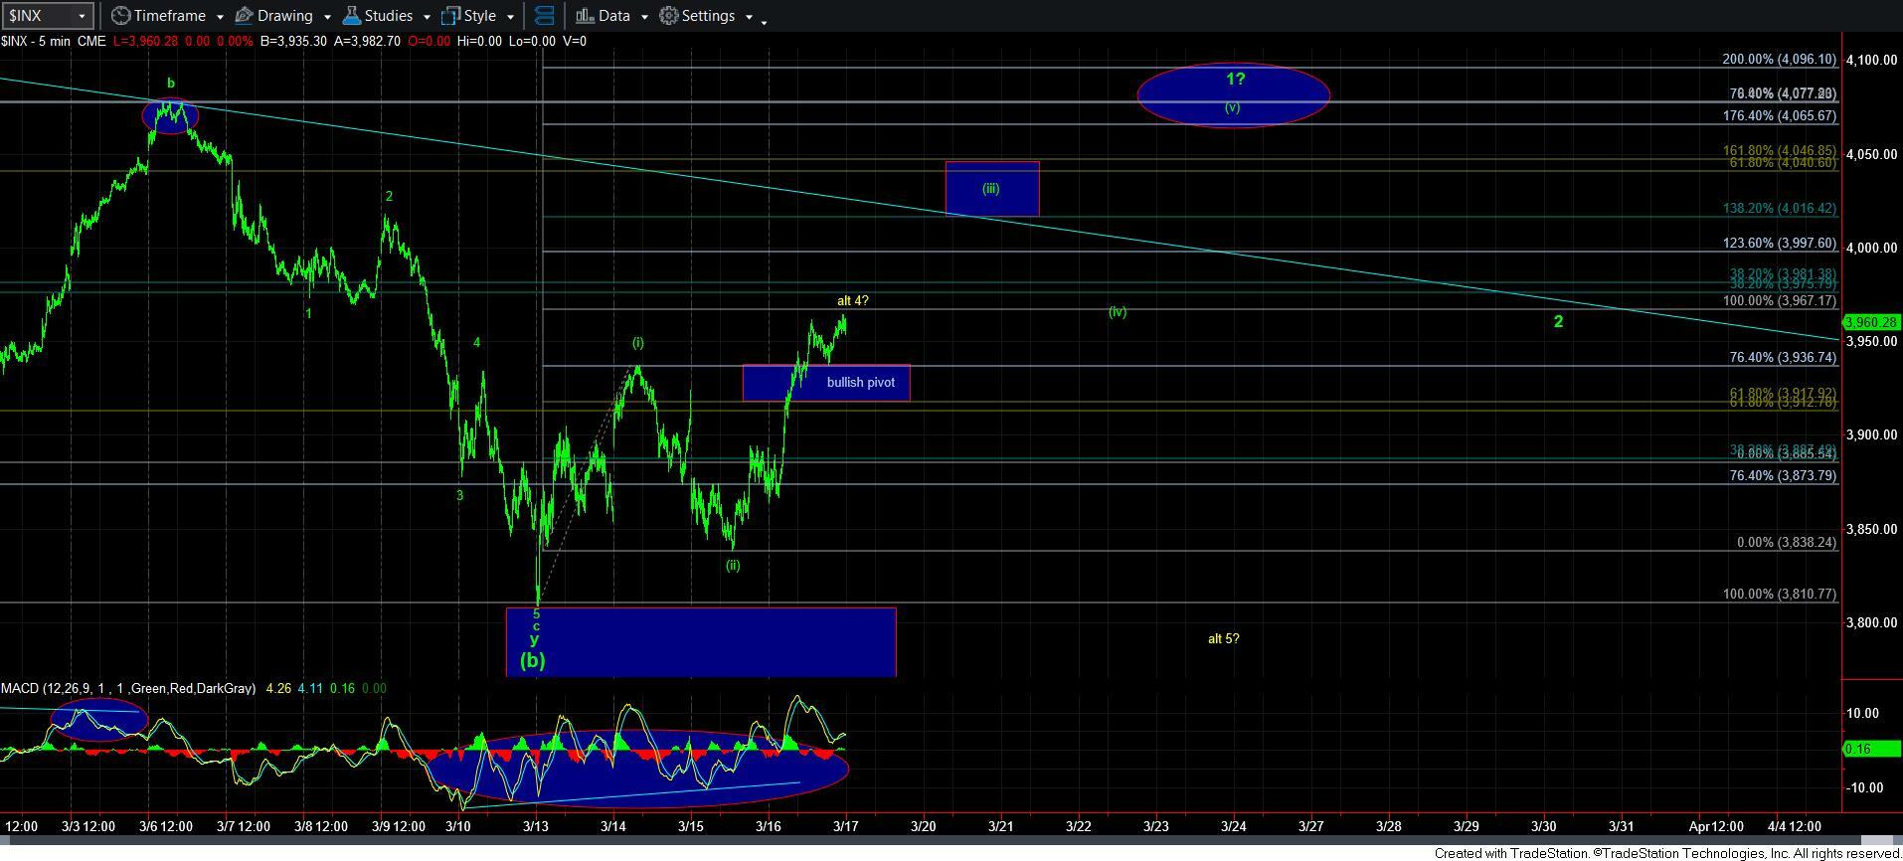
Task: Select the (i) wave label
Action: tap(638, 342)
